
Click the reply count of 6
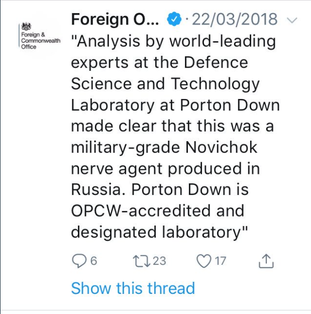click(x=93, y=261)
